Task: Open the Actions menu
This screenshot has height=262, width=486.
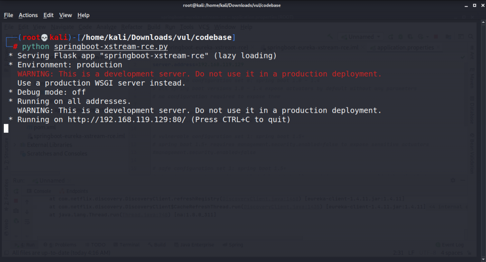Action: click(x=28, y=15)
